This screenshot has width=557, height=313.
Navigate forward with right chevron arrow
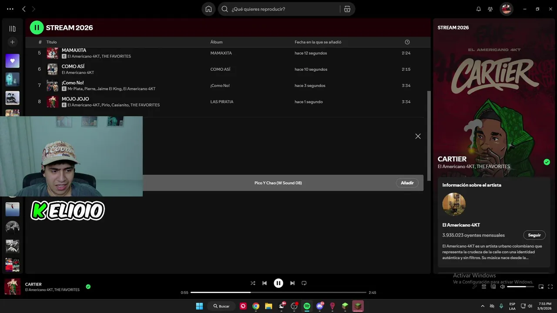coord(34,9)
